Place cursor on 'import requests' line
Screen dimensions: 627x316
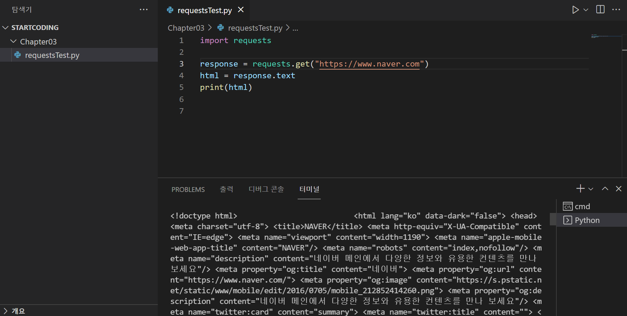pos(236,41)
